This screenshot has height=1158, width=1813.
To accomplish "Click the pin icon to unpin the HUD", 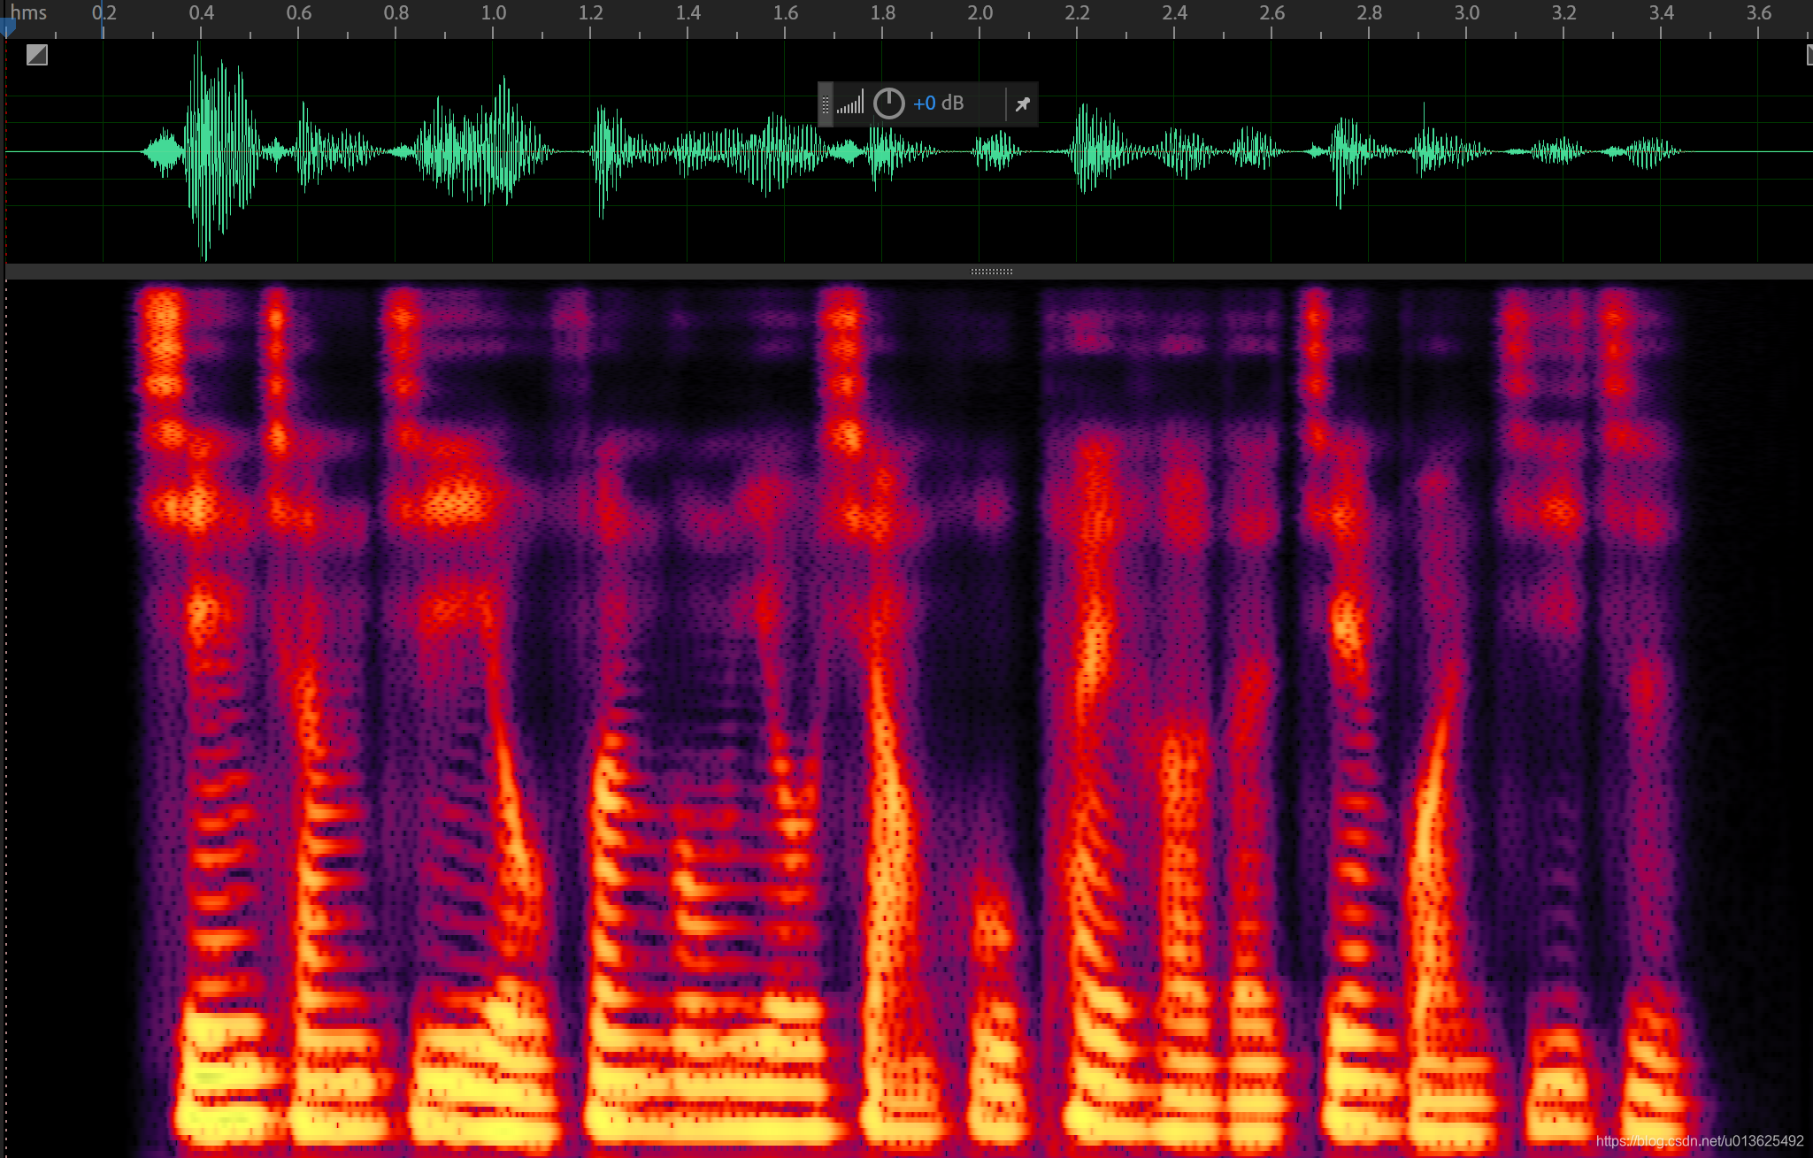I will click(1022, 104).
